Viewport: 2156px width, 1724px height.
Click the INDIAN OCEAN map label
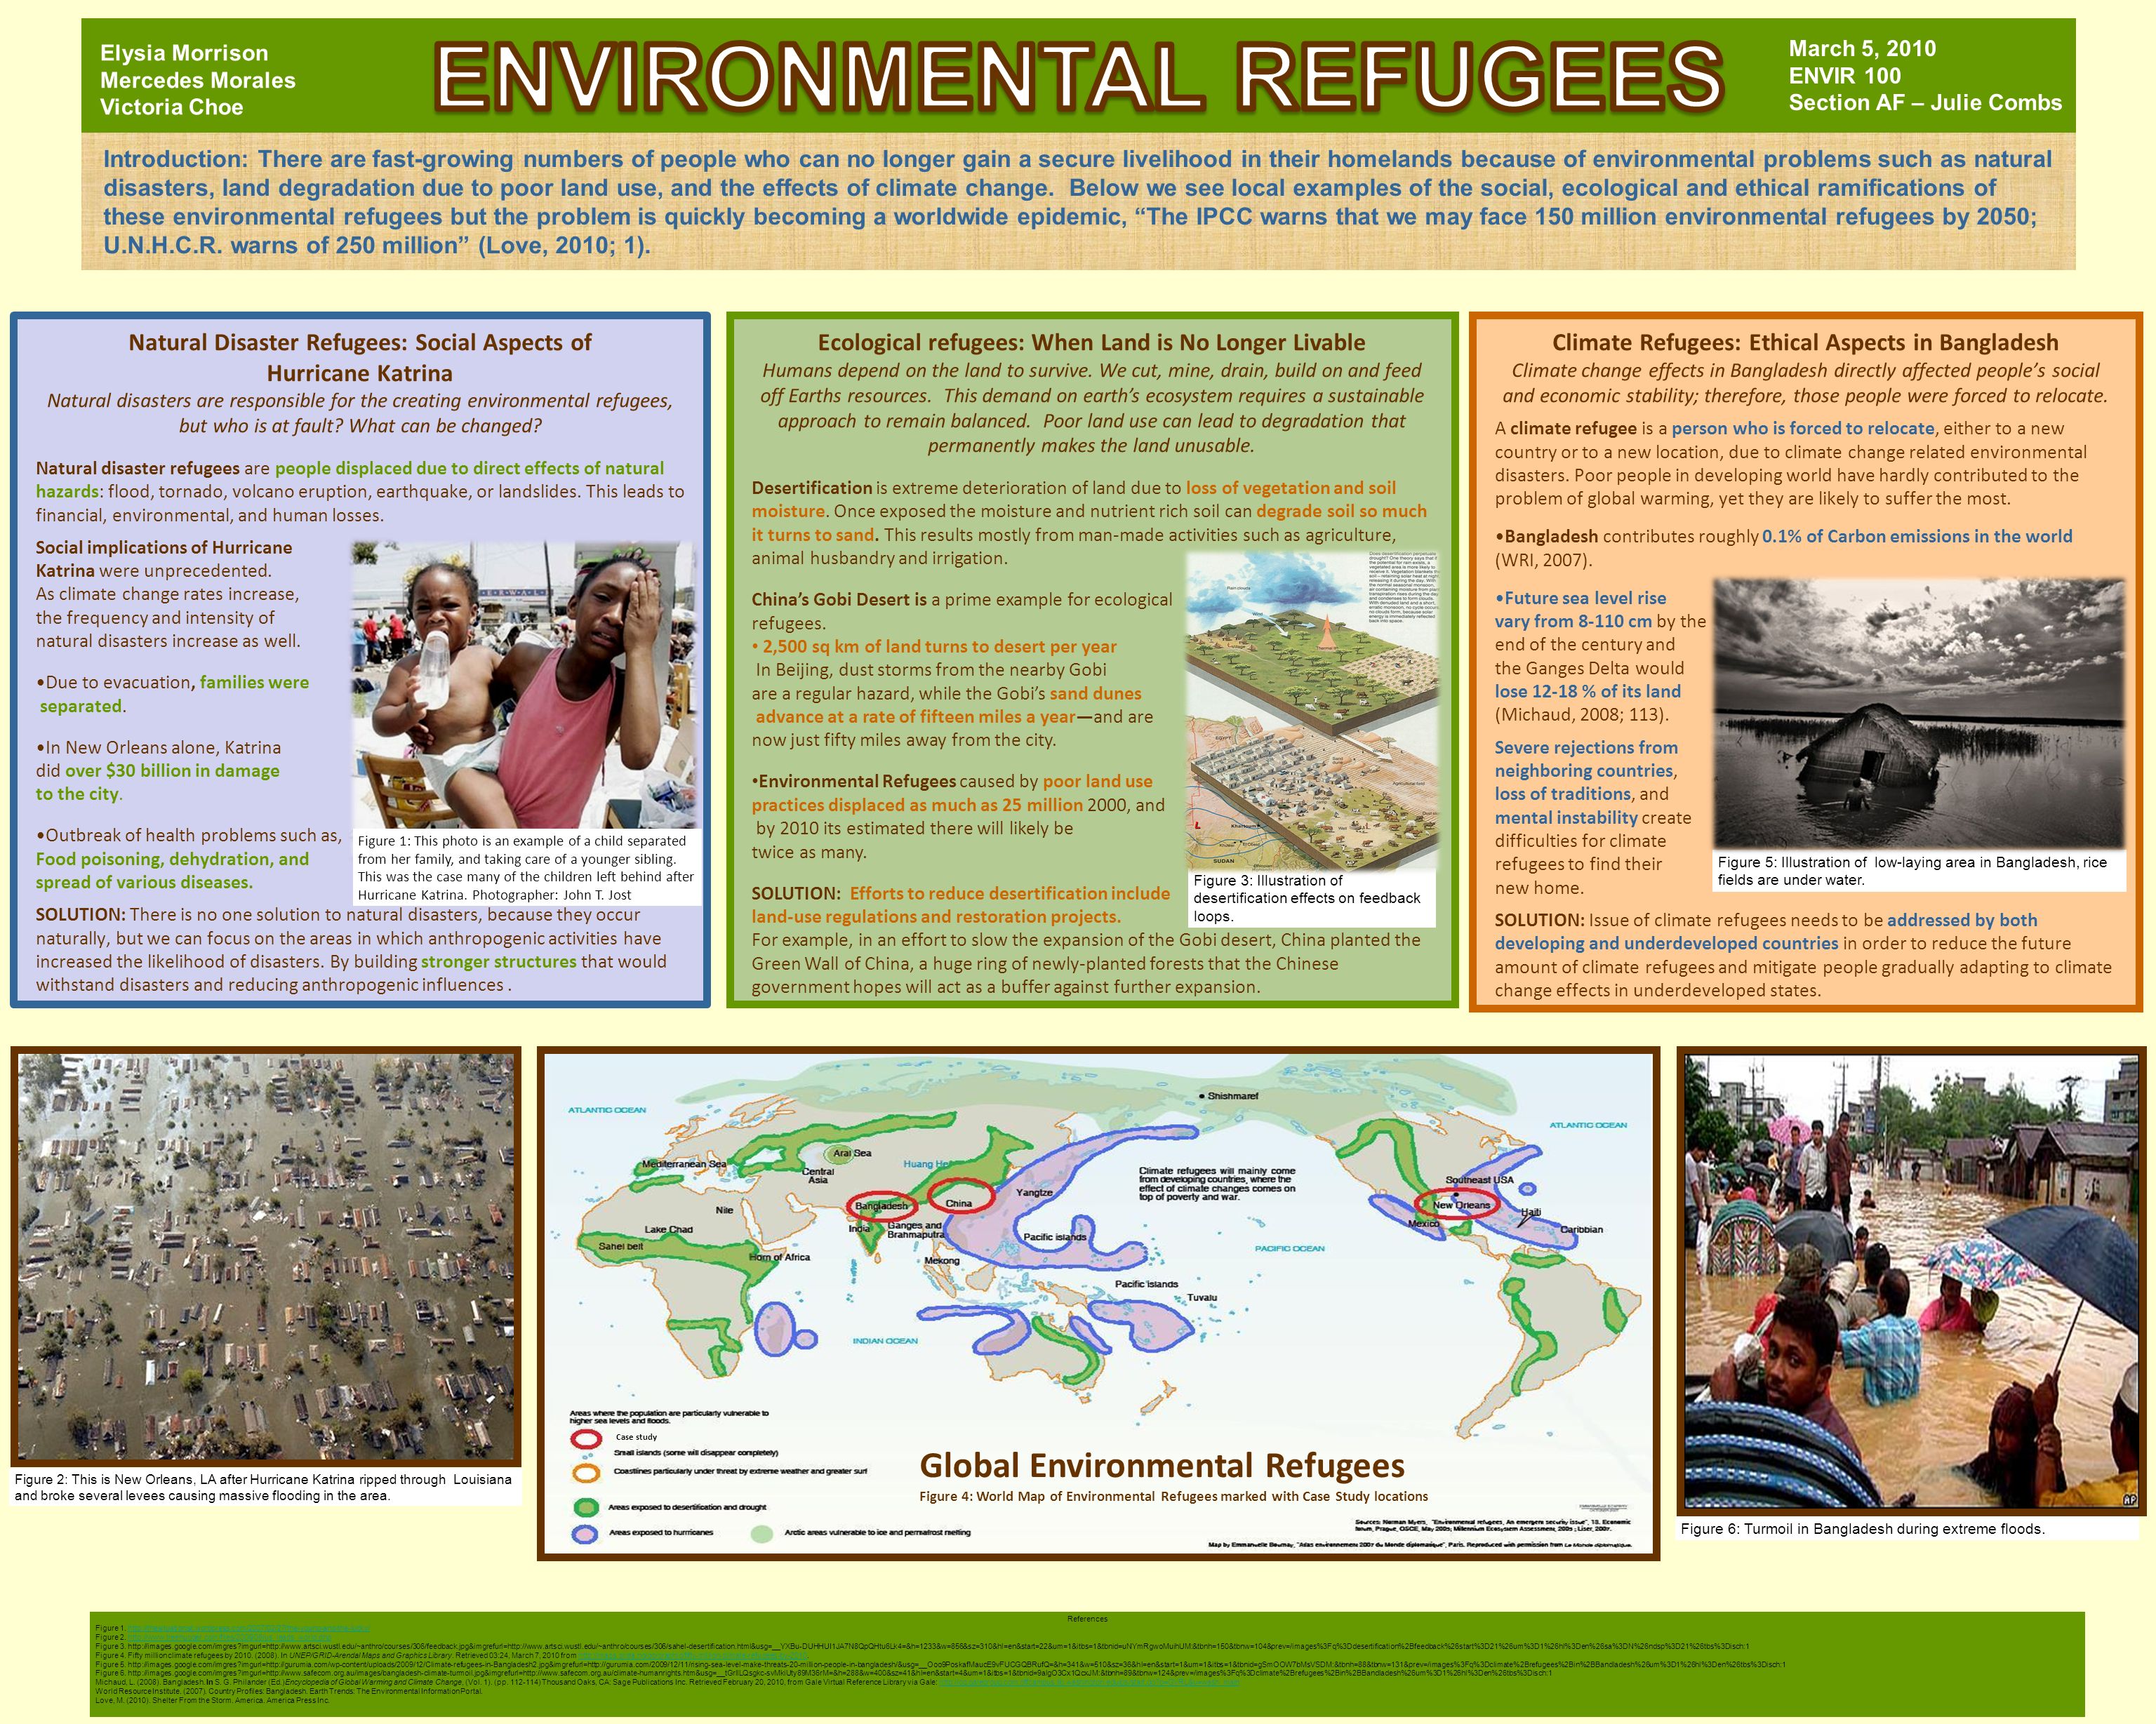pos(885,1340)
